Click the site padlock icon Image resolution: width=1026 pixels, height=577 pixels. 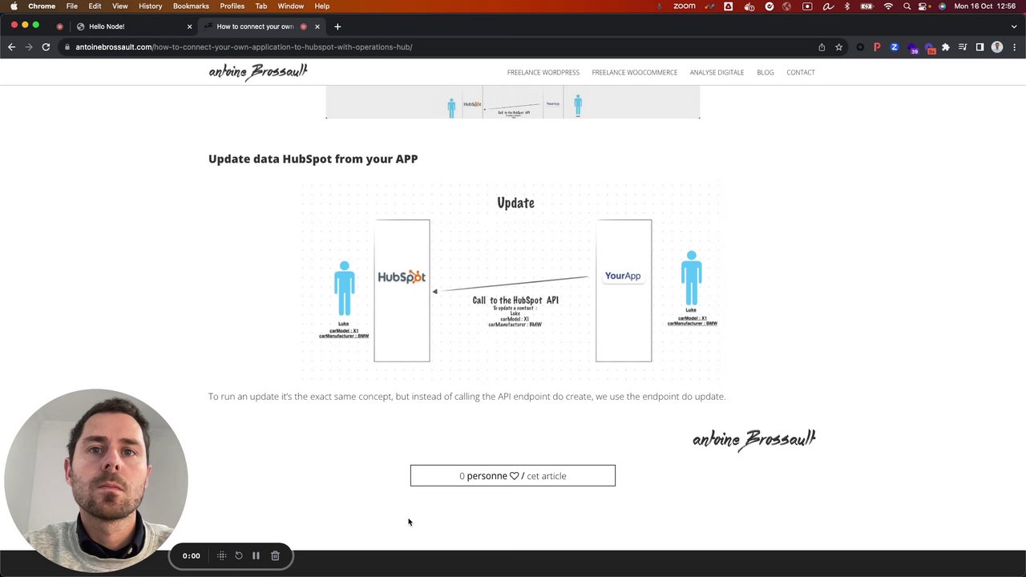tap(67, 47)
